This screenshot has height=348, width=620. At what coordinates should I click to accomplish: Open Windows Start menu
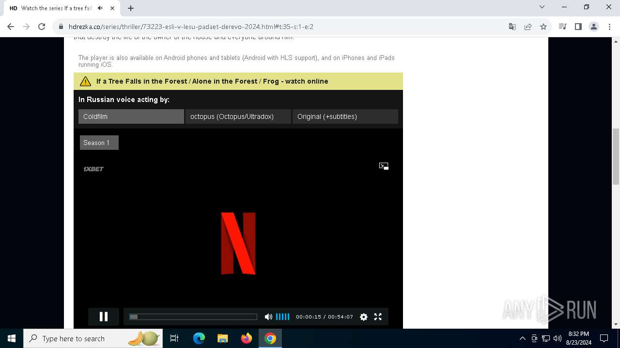tap(12, 338)
